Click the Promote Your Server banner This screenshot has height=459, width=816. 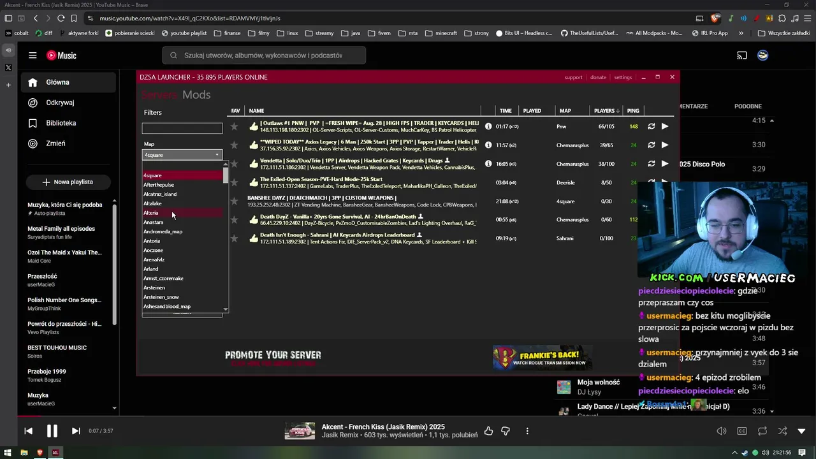(x=273, y=358)
